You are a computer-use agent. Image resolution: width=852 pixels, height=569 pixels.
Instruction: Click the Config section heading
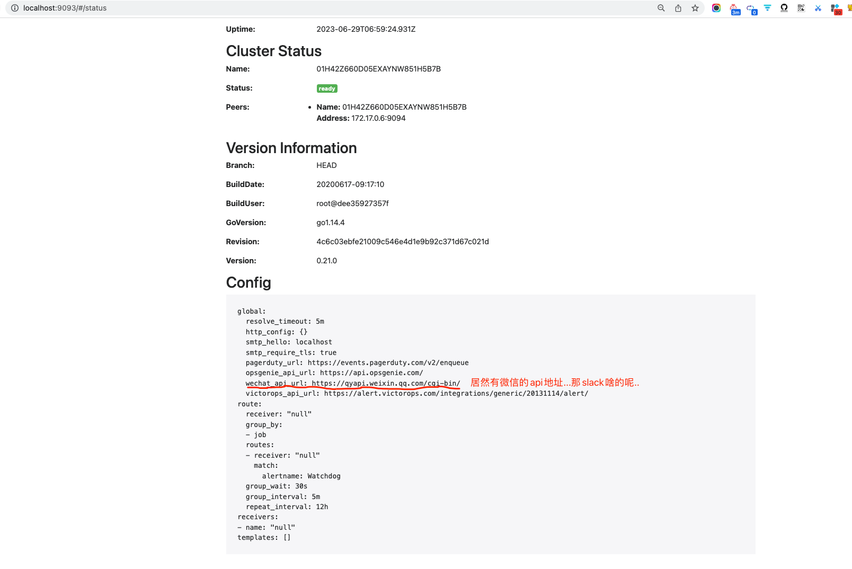248,282
